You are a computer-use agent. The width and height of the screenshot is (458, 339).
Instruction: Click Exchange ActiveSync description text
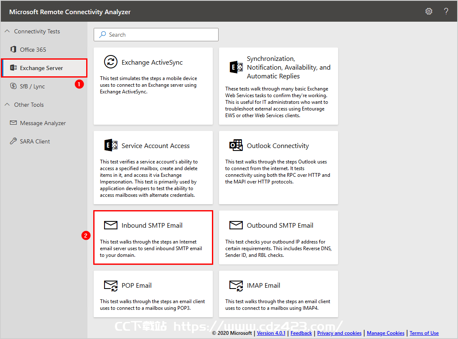[x=148, y=85]
